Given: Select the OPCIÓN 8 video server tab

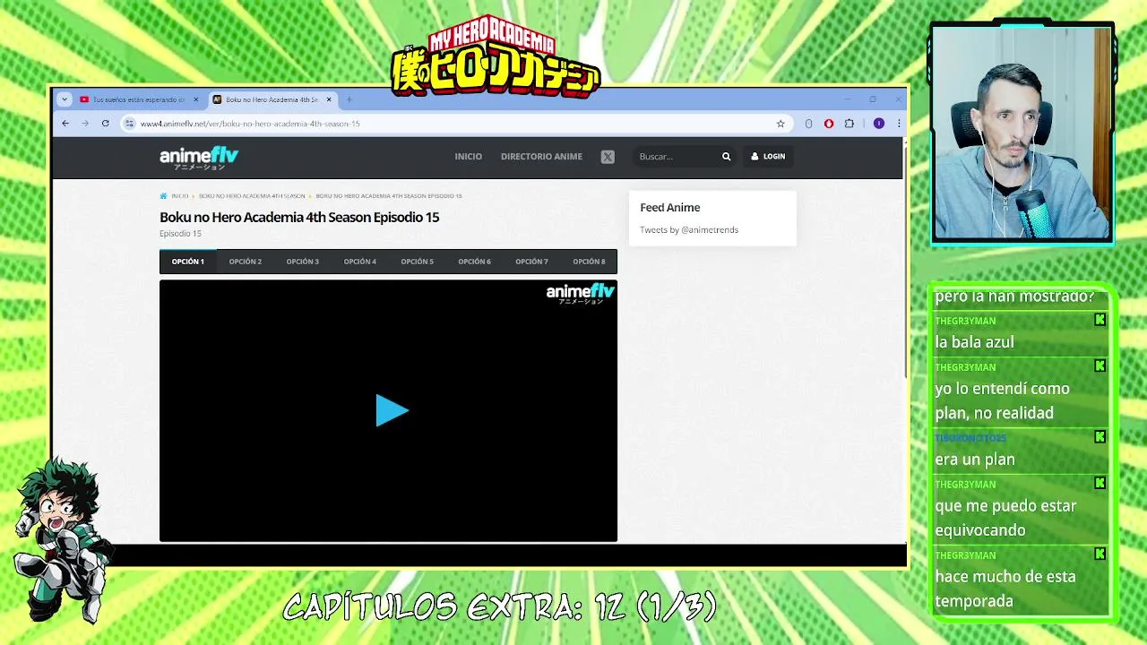Looking at the screenshot, I should click(589, 262).
